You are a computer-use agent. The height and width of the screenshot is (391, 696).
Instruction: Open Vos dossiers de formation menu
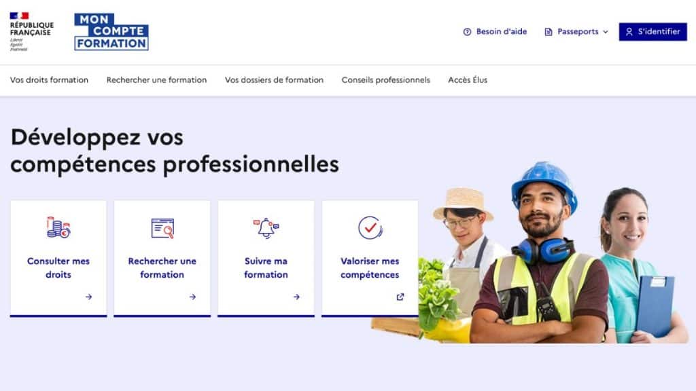(275, 80)
